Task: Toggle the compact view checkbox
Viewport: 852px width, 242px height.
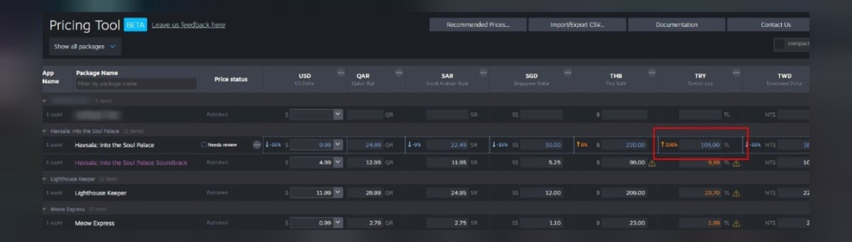Action: point(779,44)
